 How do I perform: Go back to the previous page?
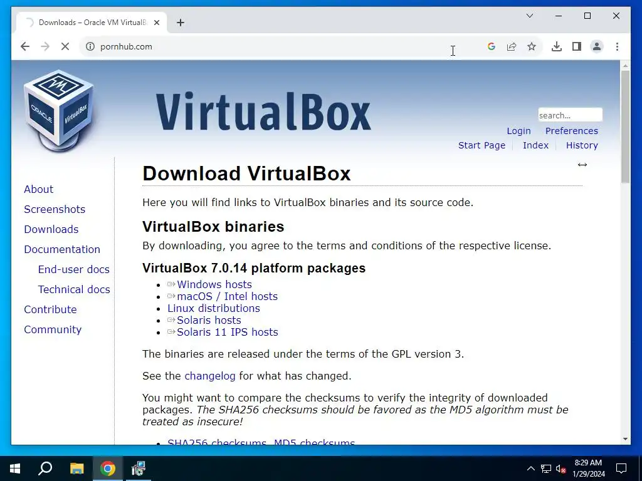[x=25, y=46]
